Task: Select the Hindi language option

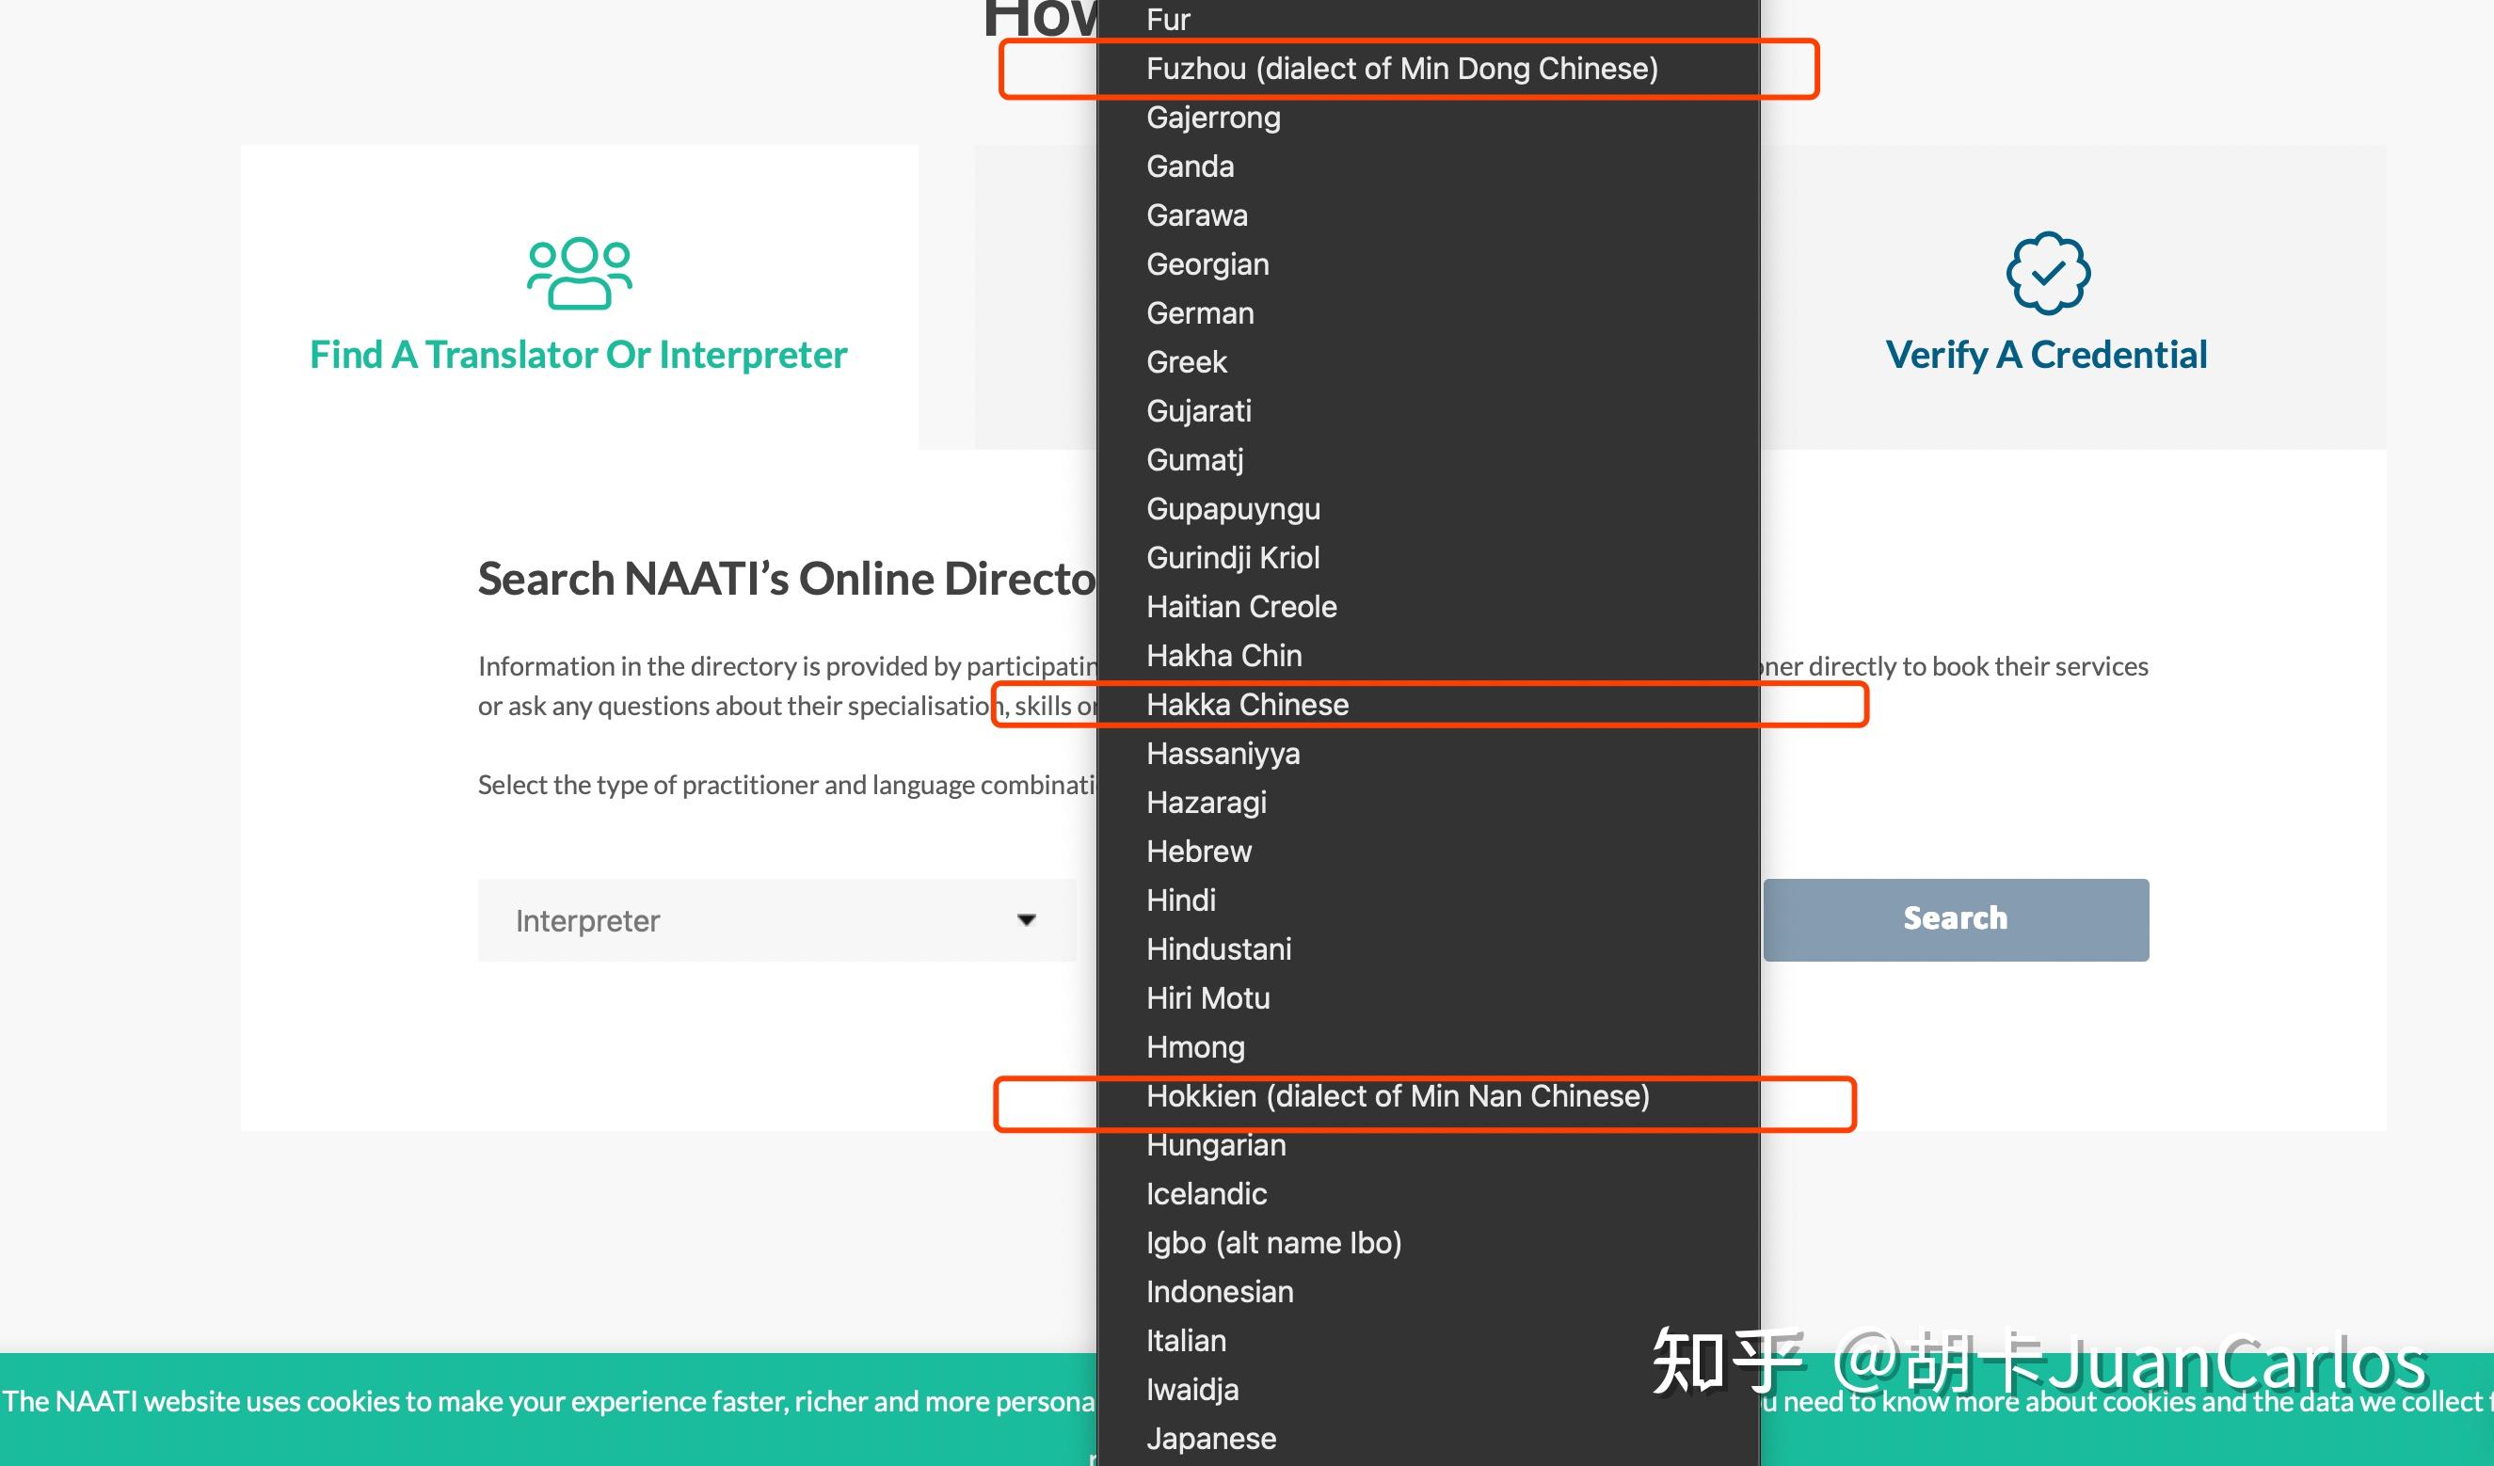Action: (x=1181, y=900)
